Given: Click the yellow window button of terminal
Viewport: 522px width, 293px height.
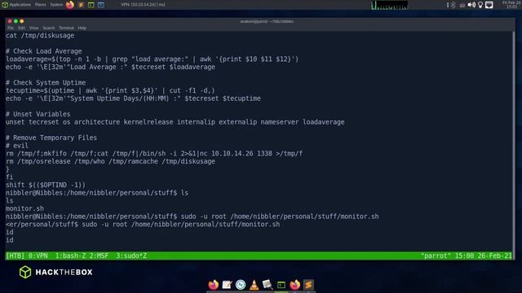Looking at the screenshot, I should (22, 21).
